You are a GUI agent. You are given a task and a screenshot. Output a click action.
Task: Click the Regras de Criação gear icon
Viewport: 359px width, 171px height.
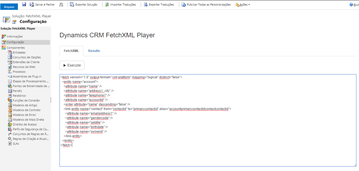tap(10, 139)
